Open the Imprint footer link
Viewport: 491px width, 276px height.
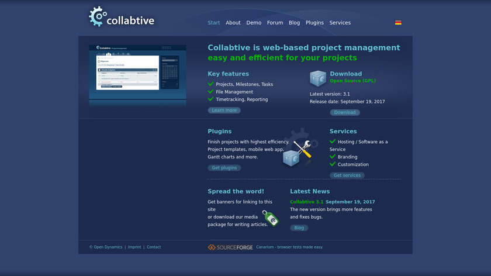click(x=134, y=247)
